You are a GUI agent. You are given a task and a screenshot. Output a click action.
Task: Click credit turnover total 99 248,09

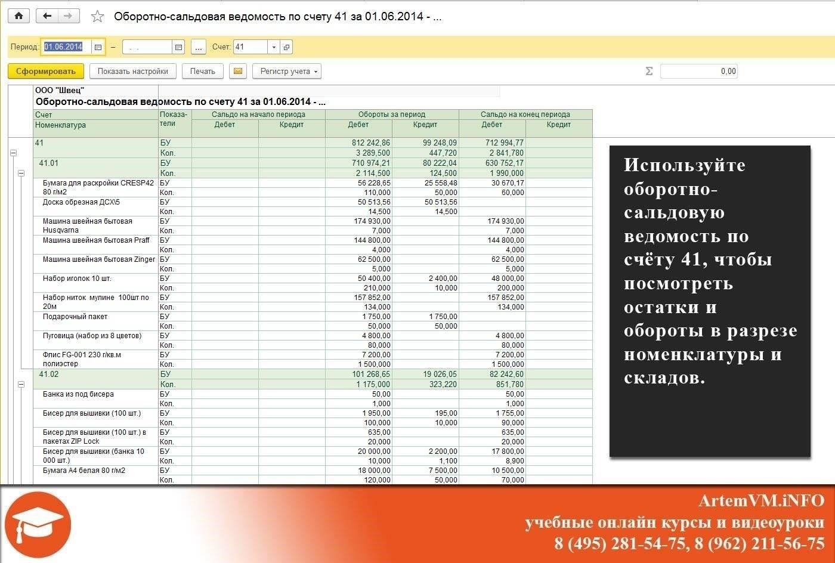[x=440, y=143]
